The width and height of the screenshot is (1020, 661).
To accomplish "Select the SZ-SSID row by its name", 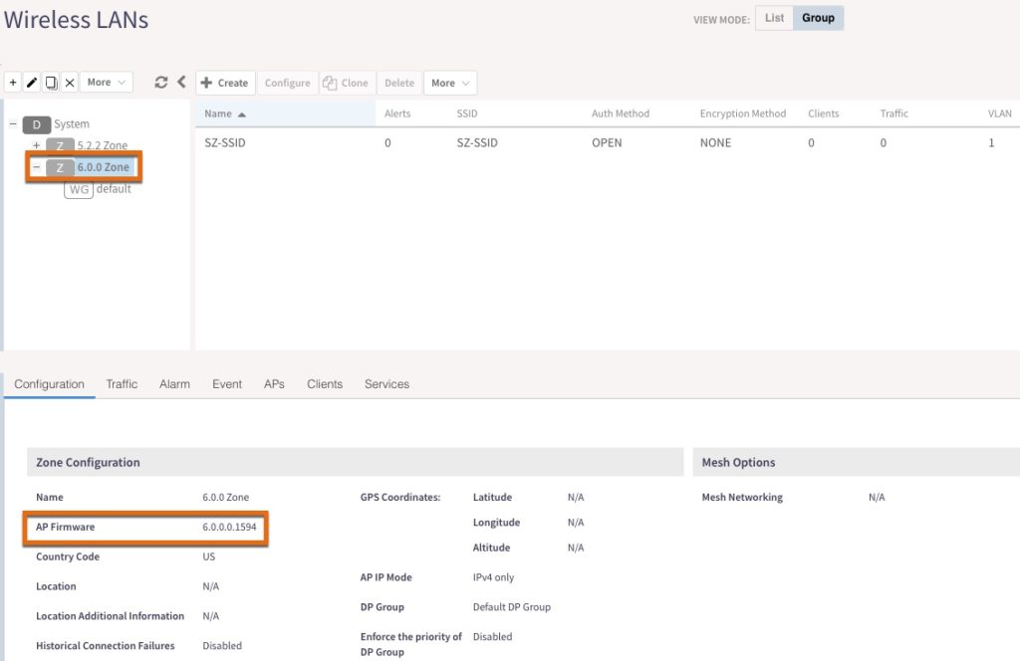I will pyautogui.click(x=225, y=143).
